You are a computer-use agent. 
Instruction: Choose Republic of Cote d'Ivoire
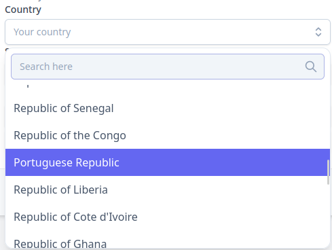(x=168, y=217)
